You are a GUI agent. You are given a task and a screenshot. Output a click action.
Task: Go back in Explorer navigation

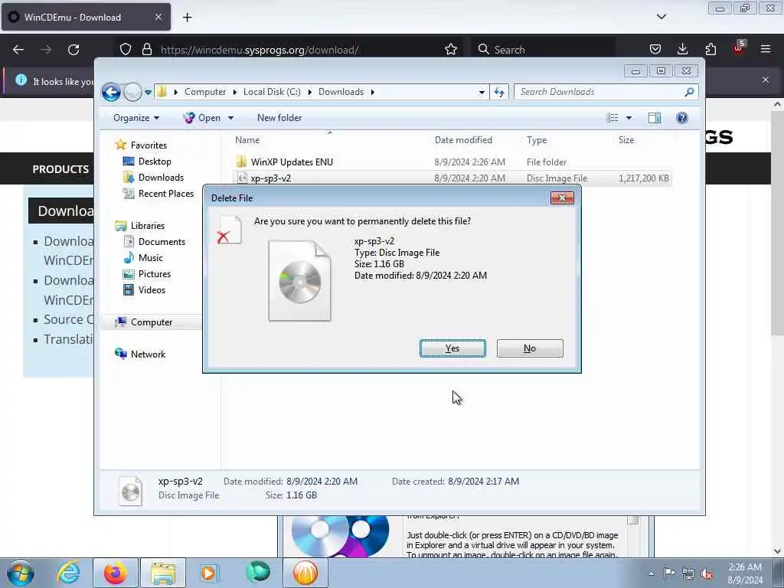click(111, 92)
